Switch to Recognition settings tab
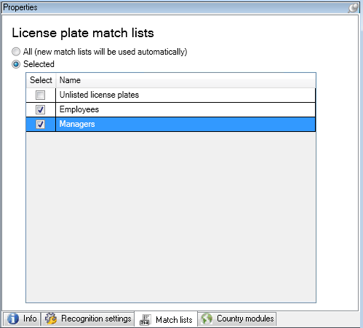 coord(88,319)
